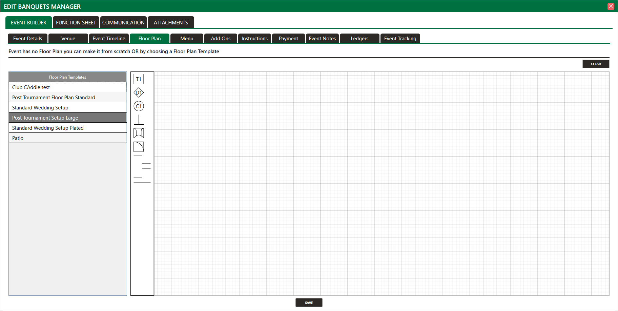Open the Event Timeline tab

[109, 39]
